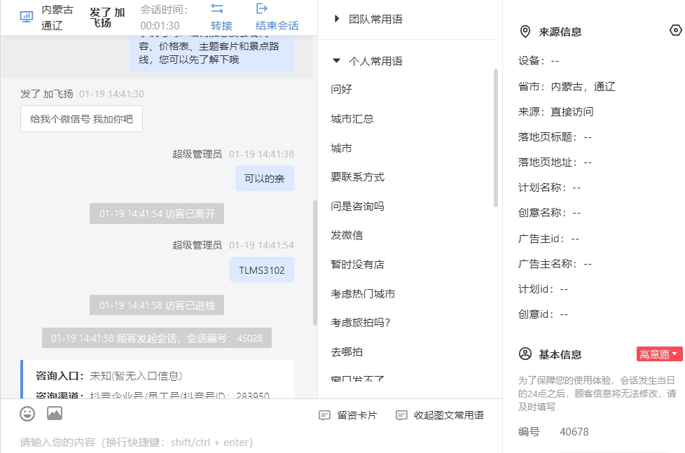
Task: Click the system notice 访客已进线
Action: [x=157, y=305]
